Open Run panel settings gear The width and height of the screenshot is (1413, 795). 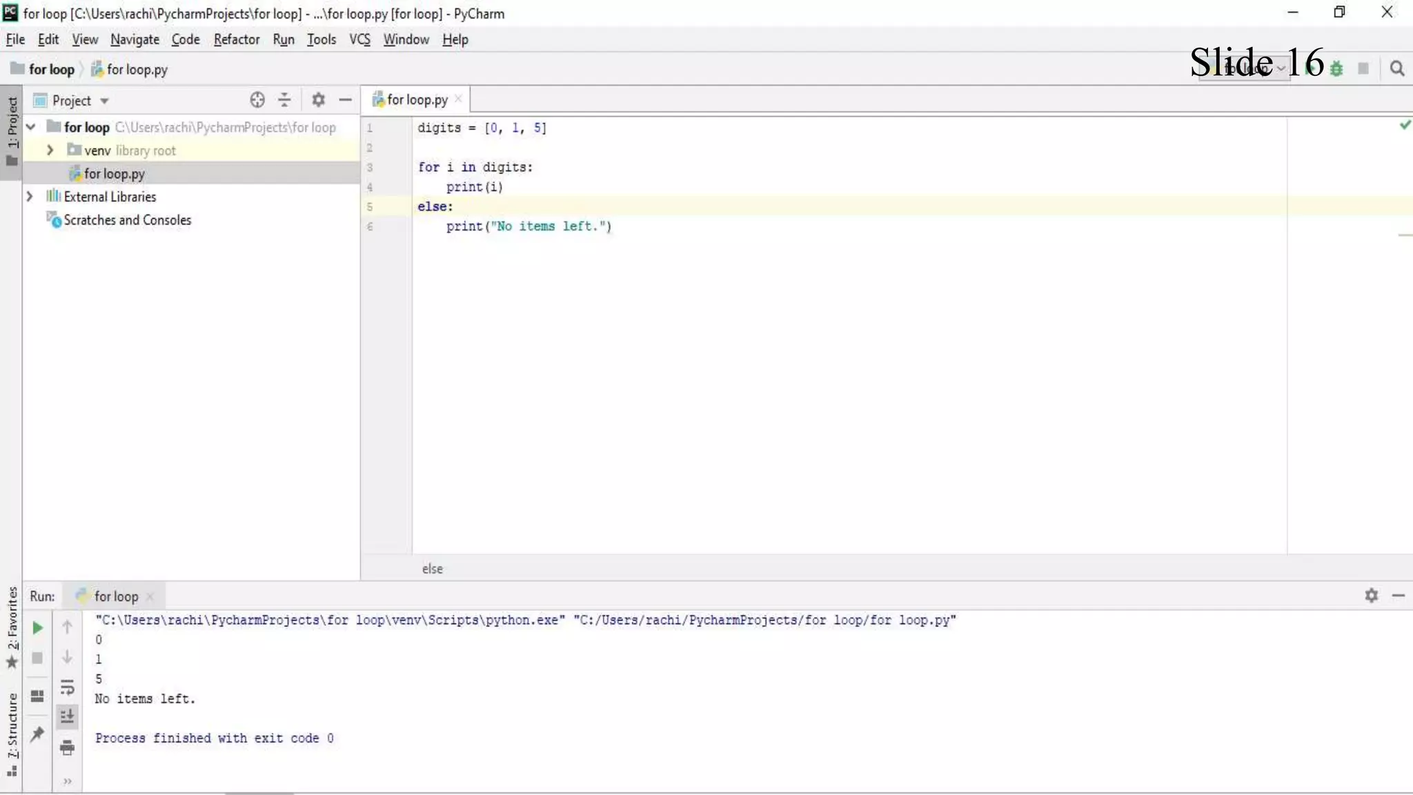pos(1372,596)
